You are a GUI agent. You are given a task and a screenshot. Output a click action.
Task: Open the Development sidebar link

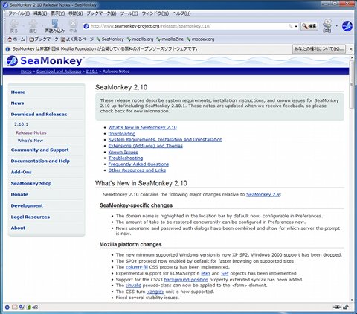coord(27,205)
